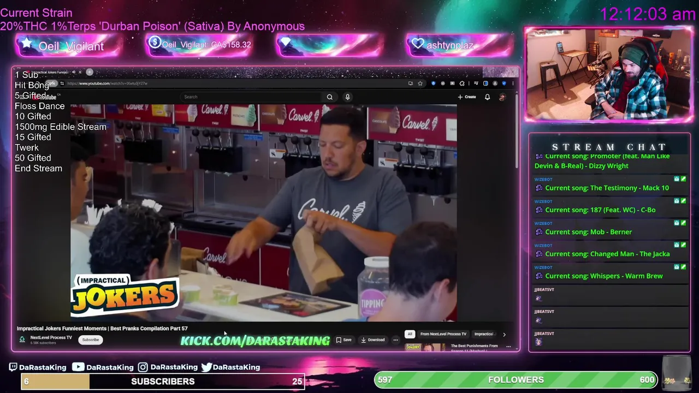Close the Impractical Jokers browser tab

pos(80,72)
